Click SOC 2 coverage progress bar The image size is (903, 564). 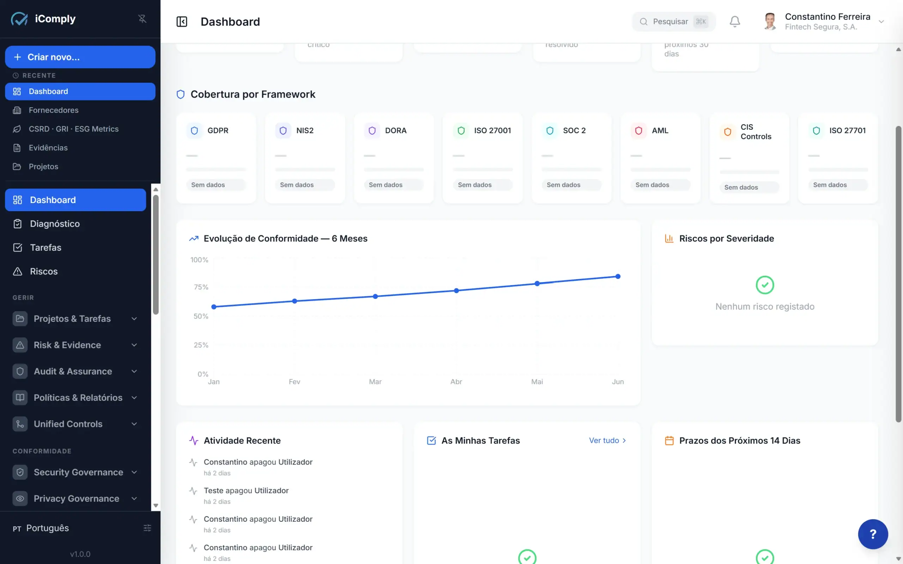point(572,170)
